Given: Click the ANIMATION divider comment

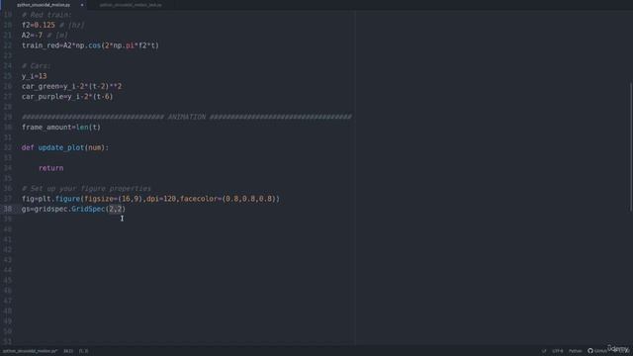Looking at the screenshot, I should coord(187,117).
